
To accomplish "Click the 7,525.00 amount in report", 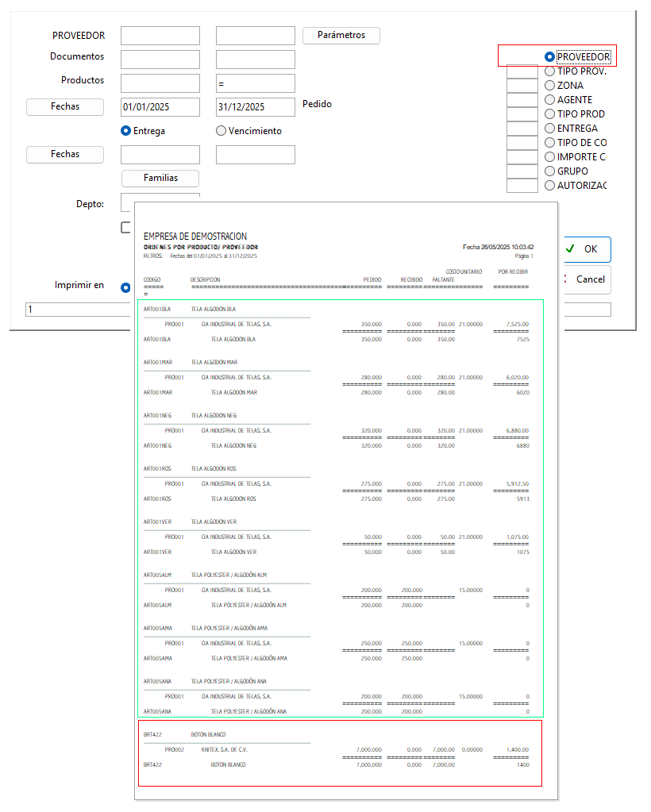I will tap(518, 324).
